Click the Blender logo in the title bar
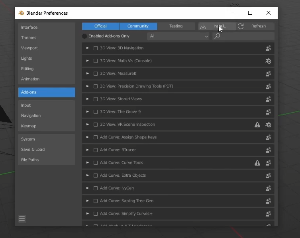This screenshot has width=300, height=238. (21, 13)
